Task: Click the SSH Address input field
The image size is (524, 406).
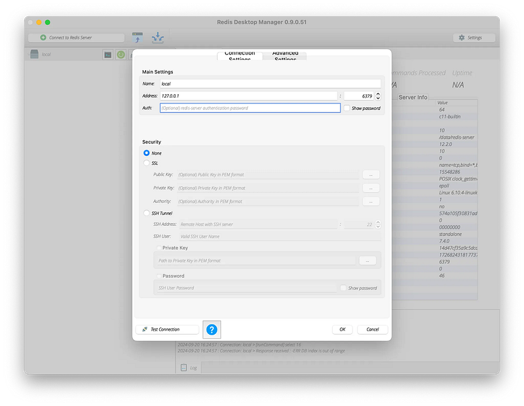Action: click(x=258, y=224)
